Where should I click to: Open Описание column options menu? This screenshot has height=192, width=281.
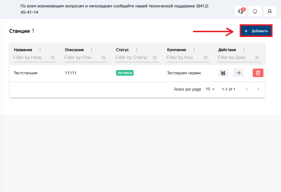click(91, 50)
